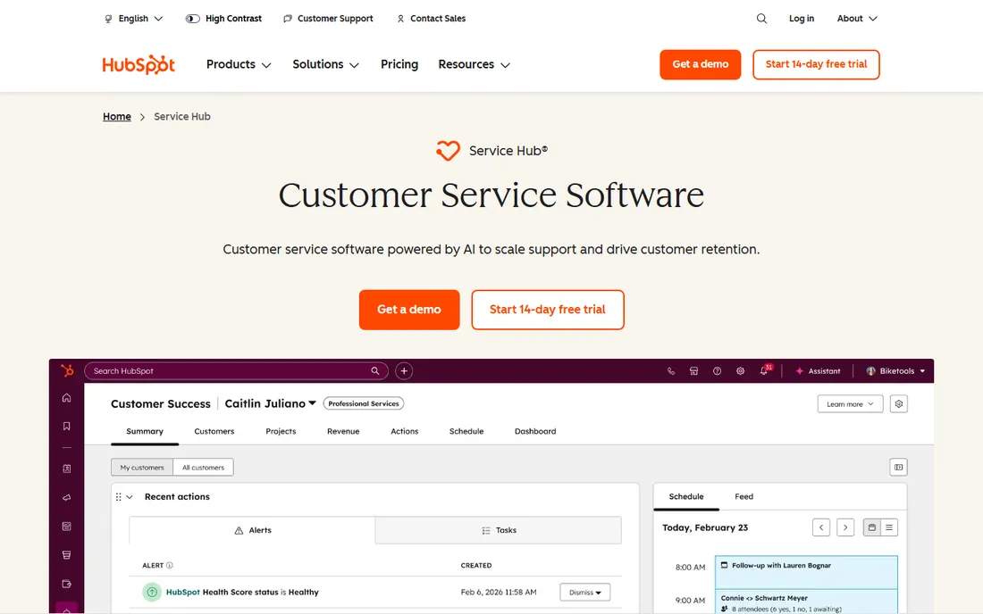This screenshot has height=614, width=983.
Task: Open the Pricing link
Action: click(399, 64)
